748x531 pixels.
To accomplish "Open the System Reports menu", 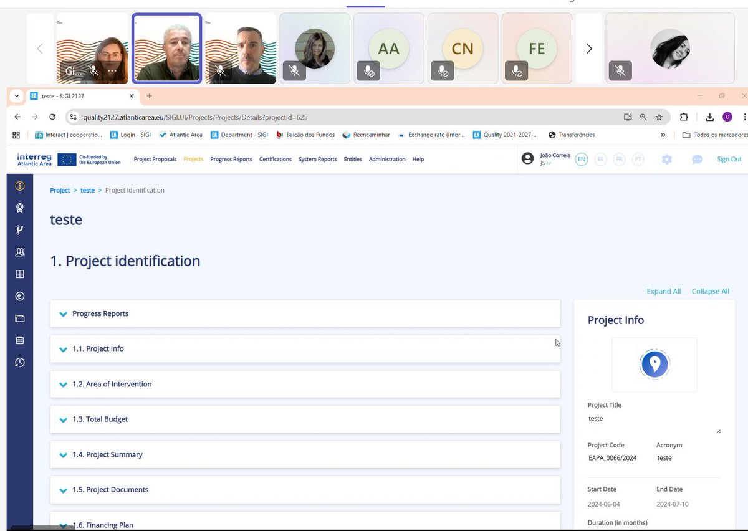I will click(x=318, y=159).
